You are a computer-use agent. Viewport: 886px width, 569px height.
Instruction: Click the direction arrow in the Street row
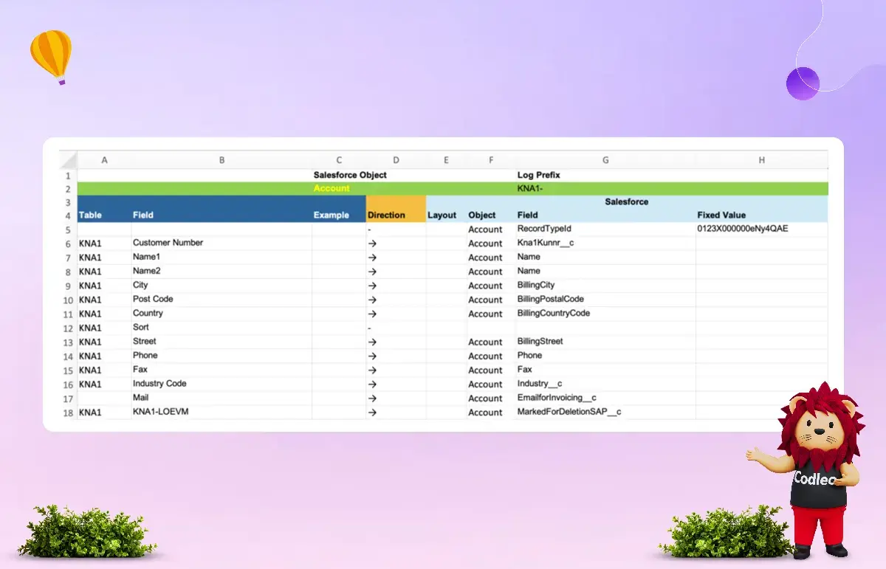pyautogui.click(x=372, y=342)
